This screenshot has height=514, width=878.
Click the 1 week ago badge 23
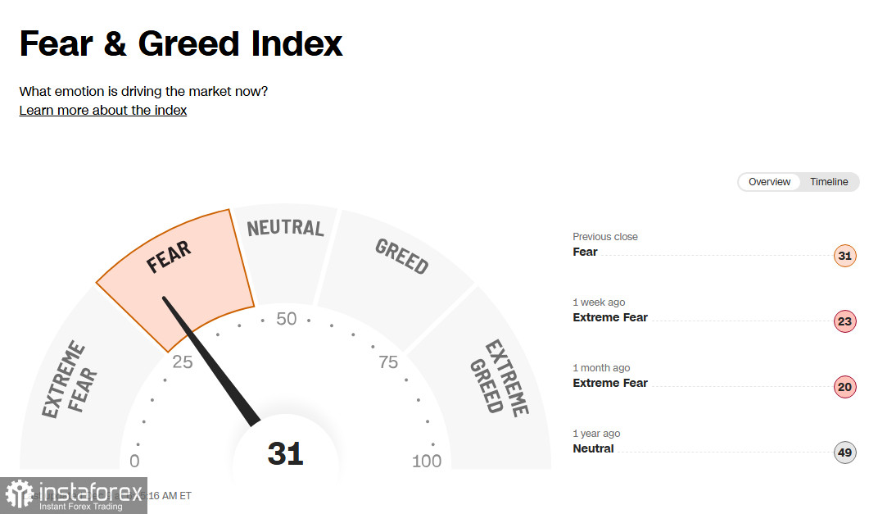coord(844,321)
